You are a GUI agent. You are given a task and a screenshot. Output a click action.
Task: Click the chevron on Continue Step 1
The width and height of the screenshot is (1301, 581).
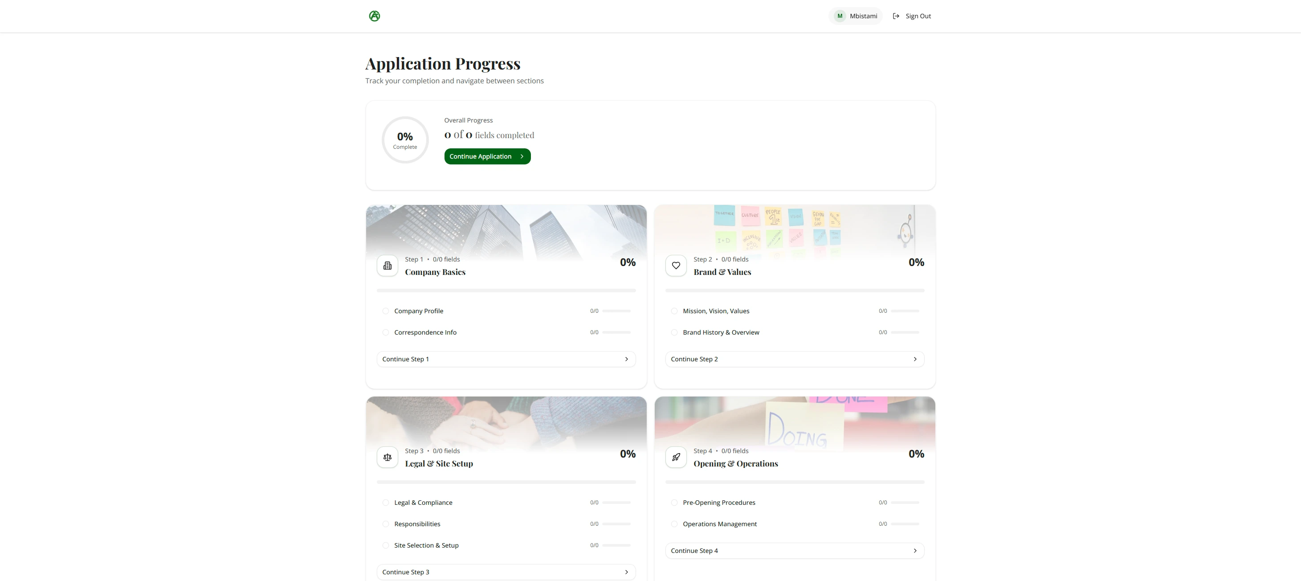pyautogui.click(x=626, y=359)
